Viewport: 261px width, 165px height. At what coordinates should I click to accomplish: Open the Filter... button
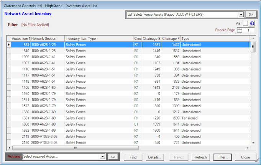[x=223, y=157]
